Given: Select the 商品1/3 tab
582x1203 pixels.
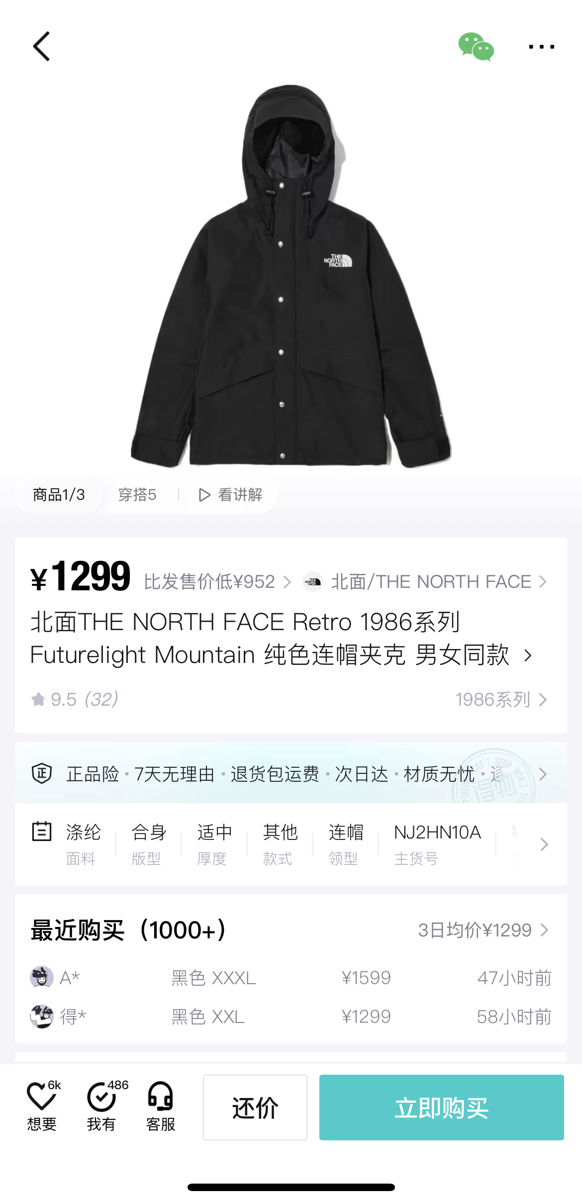Looking at the screenshot, I should (59, 495).
